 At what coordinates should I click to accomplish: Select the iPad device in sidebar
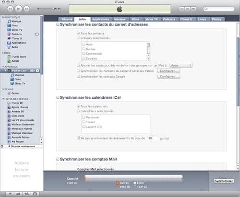[19, 70]
